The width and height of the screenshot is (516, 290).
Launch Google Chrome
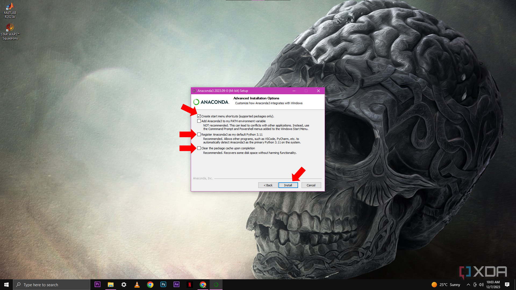coord(150,285)
